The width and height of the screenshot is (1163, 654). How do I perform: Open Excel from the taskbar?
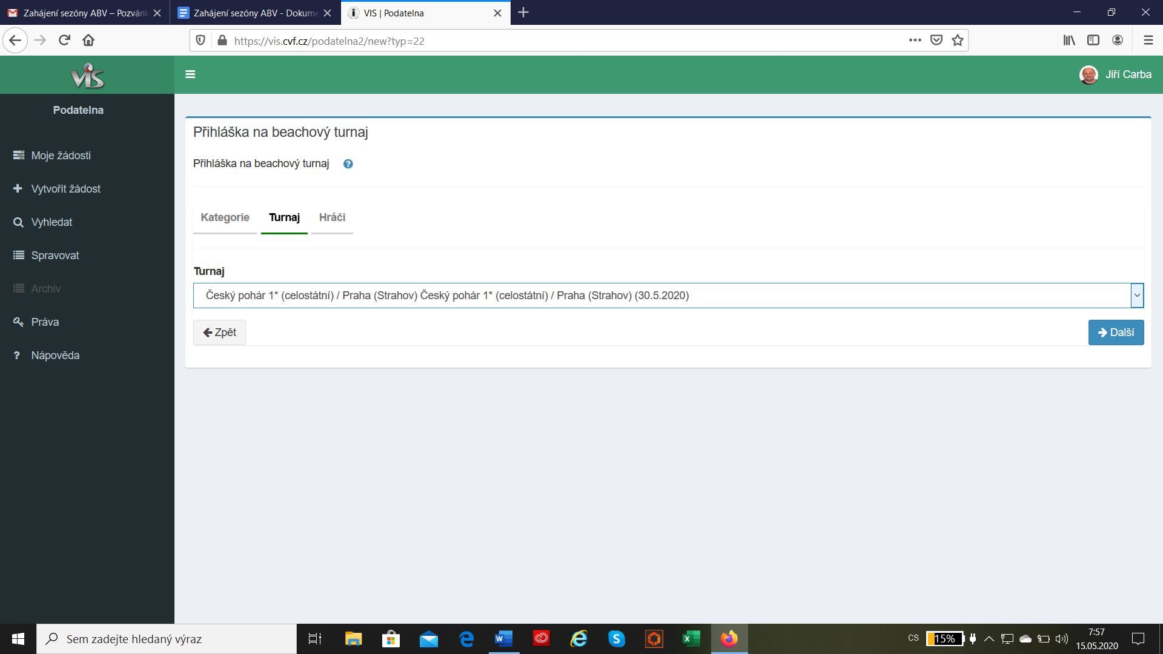coord(691,639)
